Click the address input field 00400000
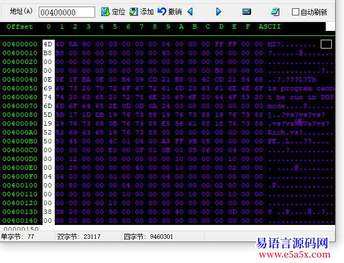The width and height of the screenshot is (344, 263). [66, 12]
